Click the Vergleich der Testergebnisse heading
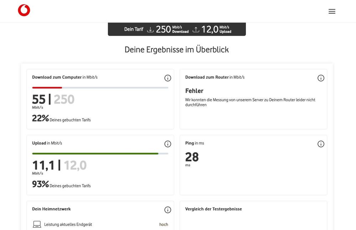The height and width of the screenshot is (230, 356). pyautogui.click(x=213, y=209)
